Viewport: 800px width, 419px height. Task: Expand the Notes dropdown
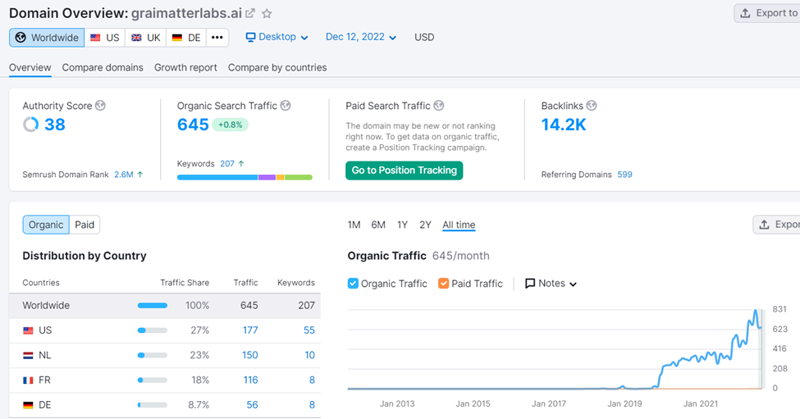click(551, 284)
